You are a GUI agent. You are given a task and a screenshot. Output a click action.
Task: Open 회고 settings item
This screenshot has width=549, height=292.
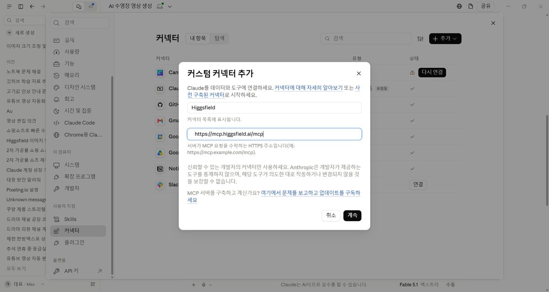click(78, 98)
